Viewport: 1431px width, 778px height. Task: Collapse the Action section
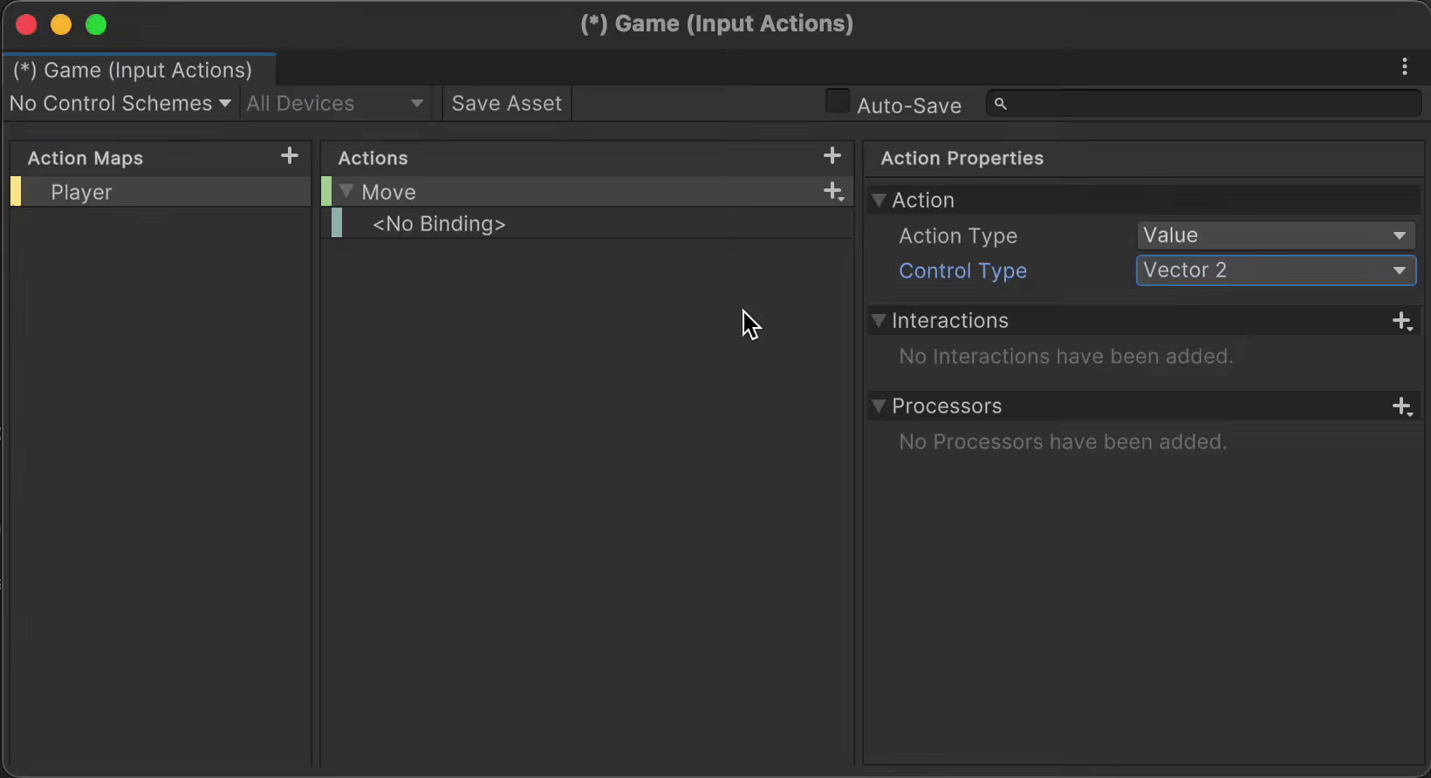(879, 201)
